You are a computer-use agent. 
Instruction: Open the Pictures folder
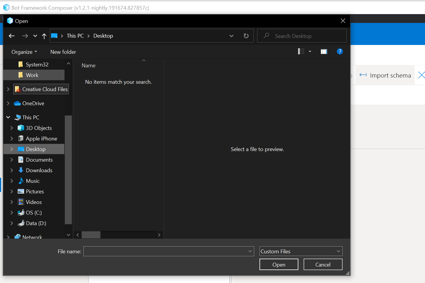coord(31,191)
